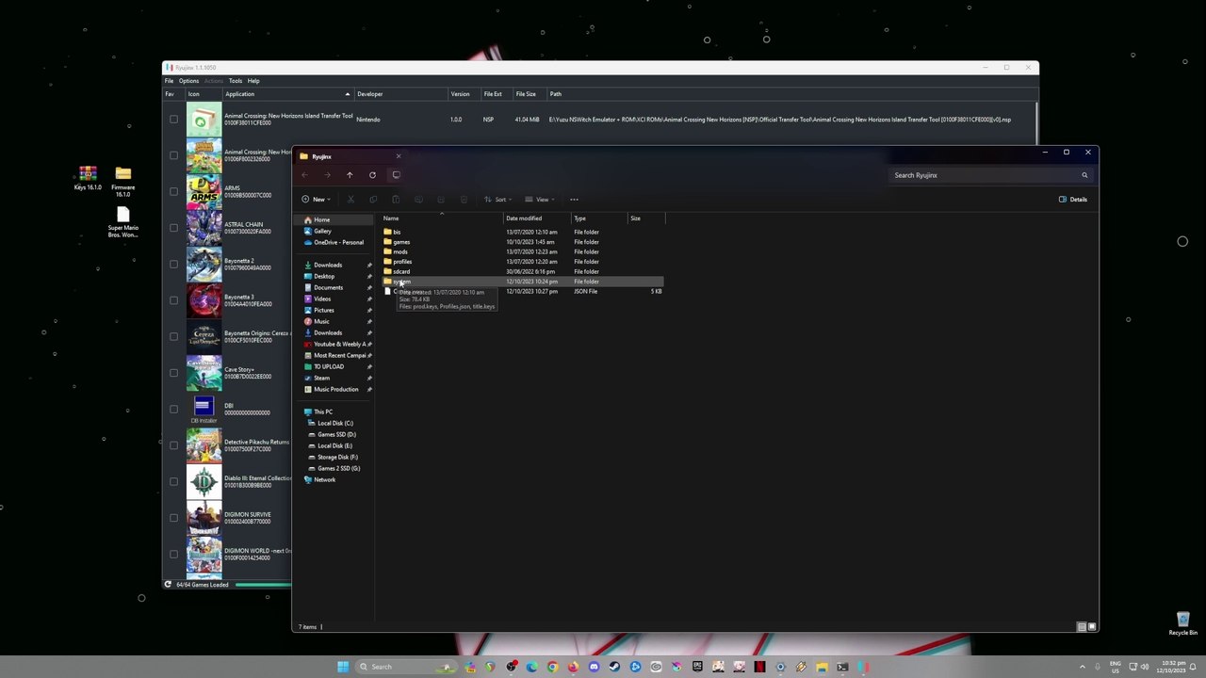Image resolution: width=1206 pixels, height=678 pixels.
Task: Open Music Production folder in sidebar
Action: tap(336, 389)
